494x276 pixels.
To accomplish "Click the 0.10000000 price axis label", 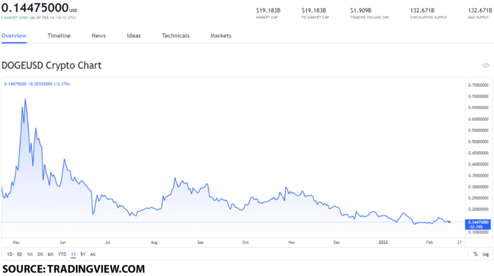I will 478,232.
